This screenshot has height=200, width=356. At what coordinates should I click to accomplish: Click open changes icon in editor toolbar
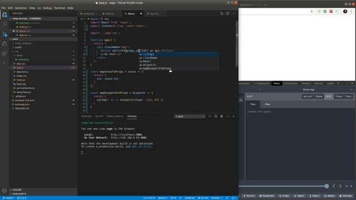click(x=221, y=13)
